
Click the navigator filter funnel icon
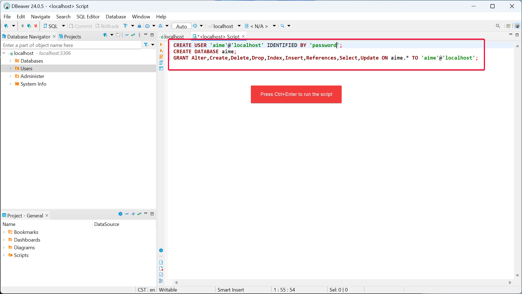click(x=146, y=44)
